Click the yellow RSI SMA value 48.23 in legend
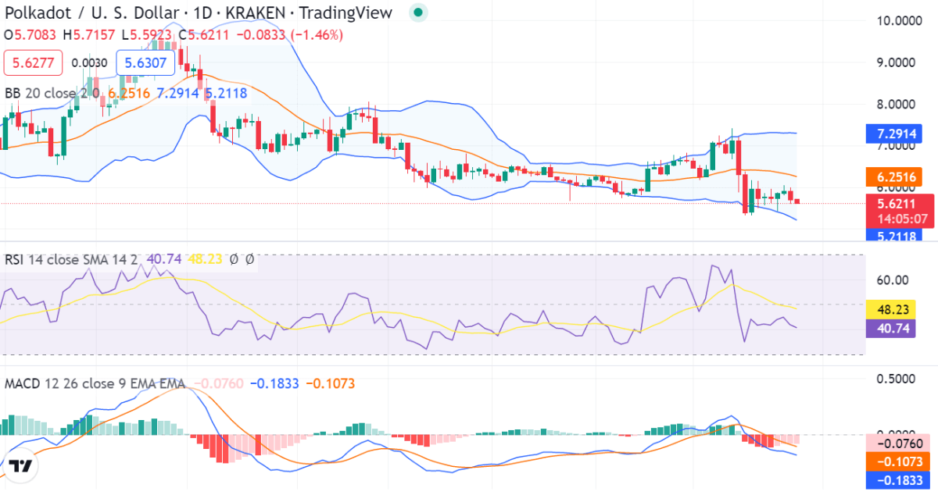 pos(205,259)
